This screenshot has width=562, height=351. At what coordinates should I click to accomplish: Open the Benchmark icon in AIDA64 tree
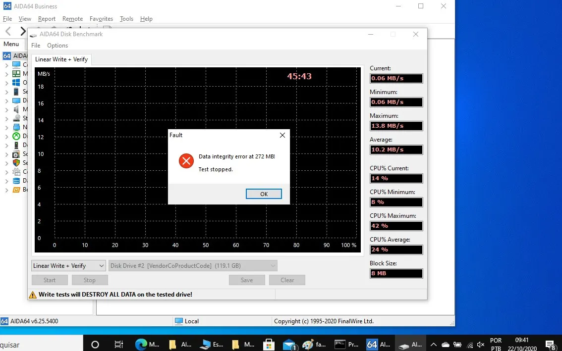click(16, 190)
